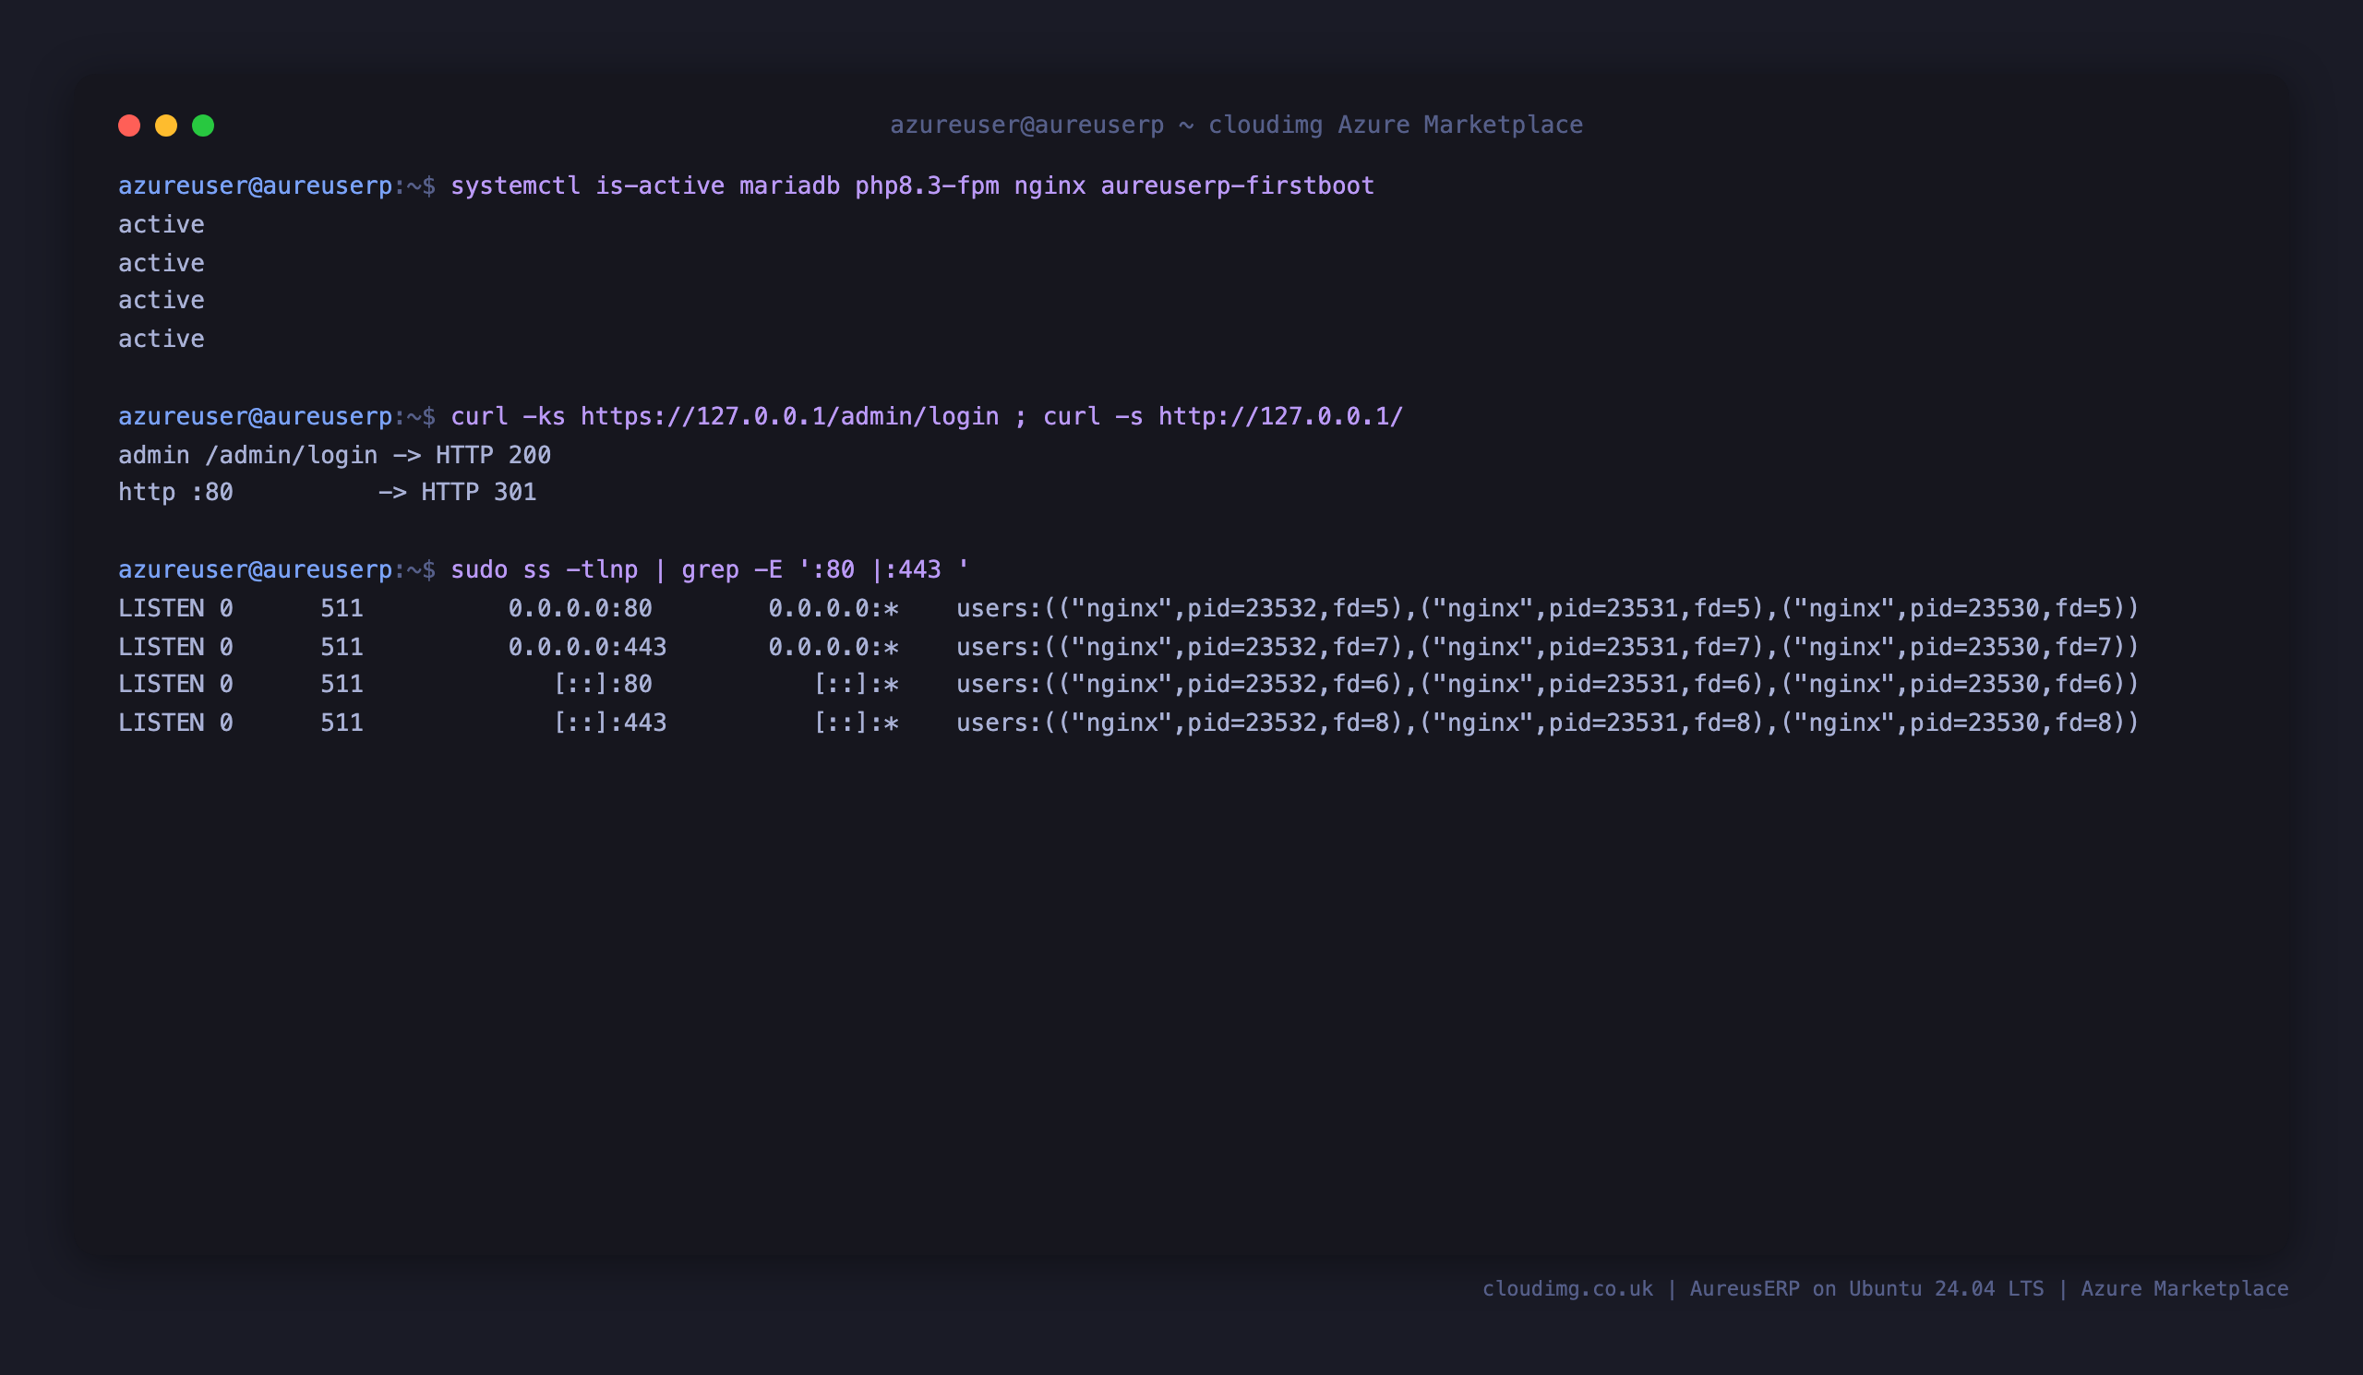Click the '0.0.0.0:443' local address
Screen dimensions: 2363x1375
(588, 647)
